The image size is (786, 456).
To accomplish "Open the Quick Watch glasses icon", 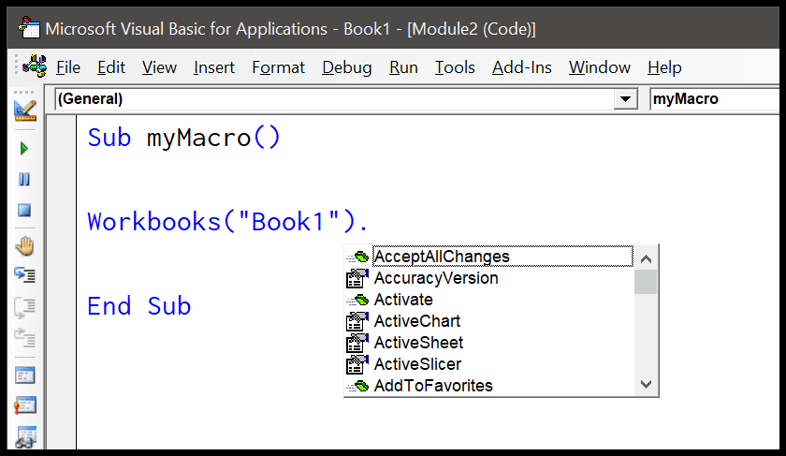I will pyautogui.click(x=25, y=437).
